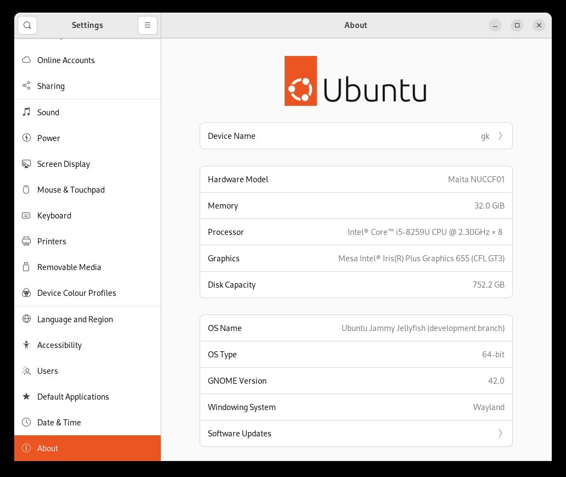This screenshot has height=477, width=566.
Task: Click the device name value 'gk'
Action: (x=485, y=136)
